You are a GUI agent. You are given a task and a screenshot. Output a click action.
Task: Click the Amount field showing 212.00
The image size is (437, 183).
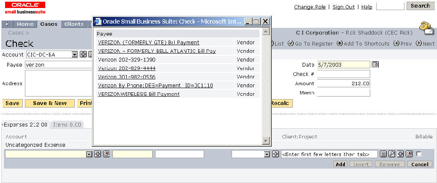[x=344, y=83]
